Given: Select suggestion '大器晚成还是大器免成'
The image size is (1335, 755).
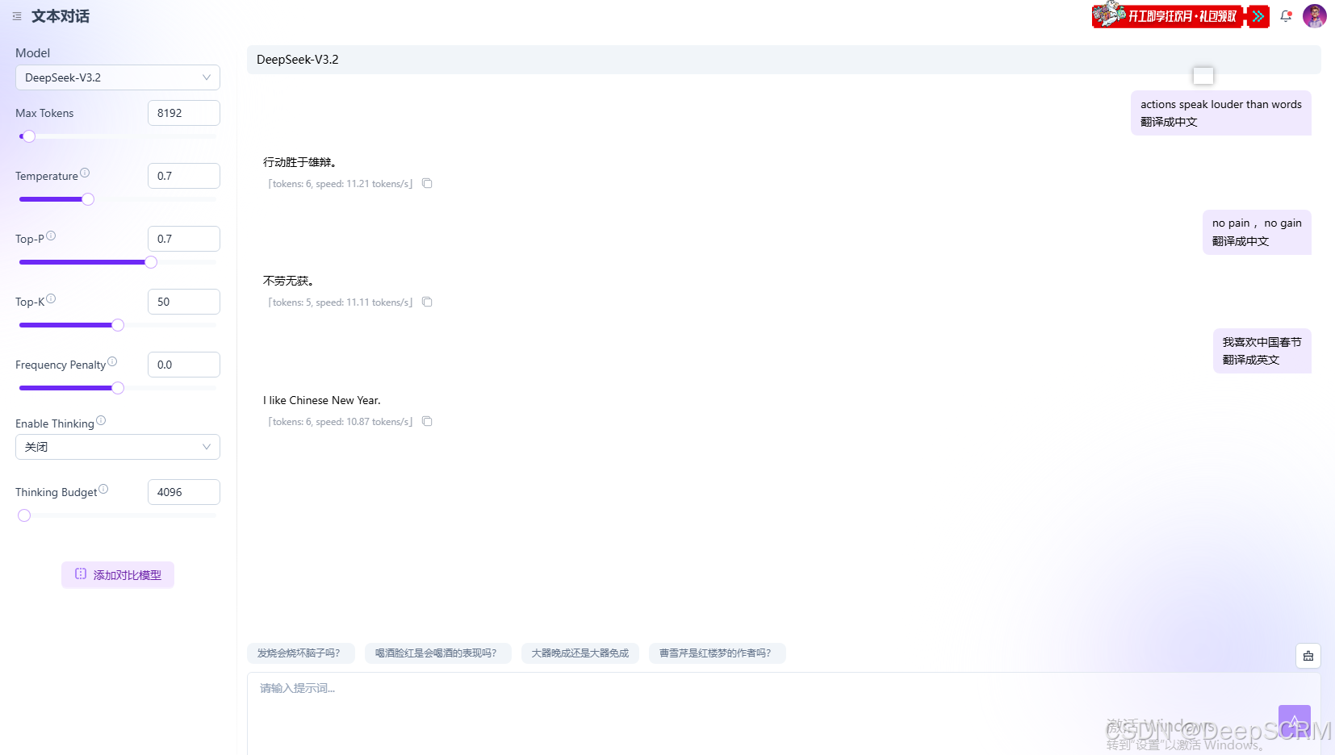Looking at the screenshot, I should tap(580, 653).
